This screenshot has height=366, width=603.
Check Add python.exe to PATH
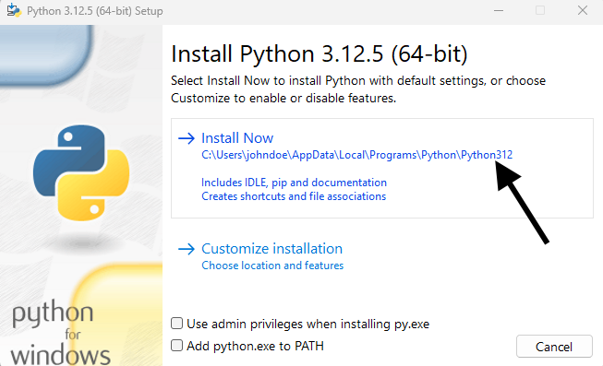point(177,346)
